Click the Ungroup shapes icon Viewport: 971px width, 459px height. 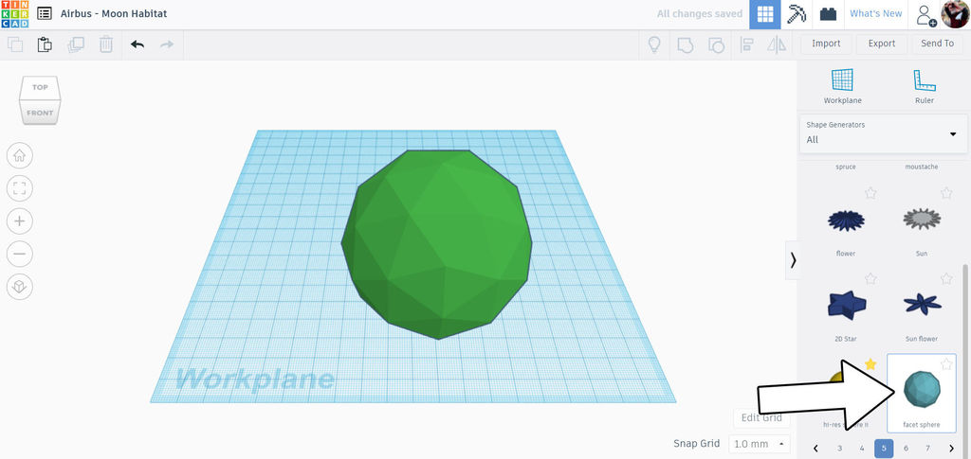(716, 44)
